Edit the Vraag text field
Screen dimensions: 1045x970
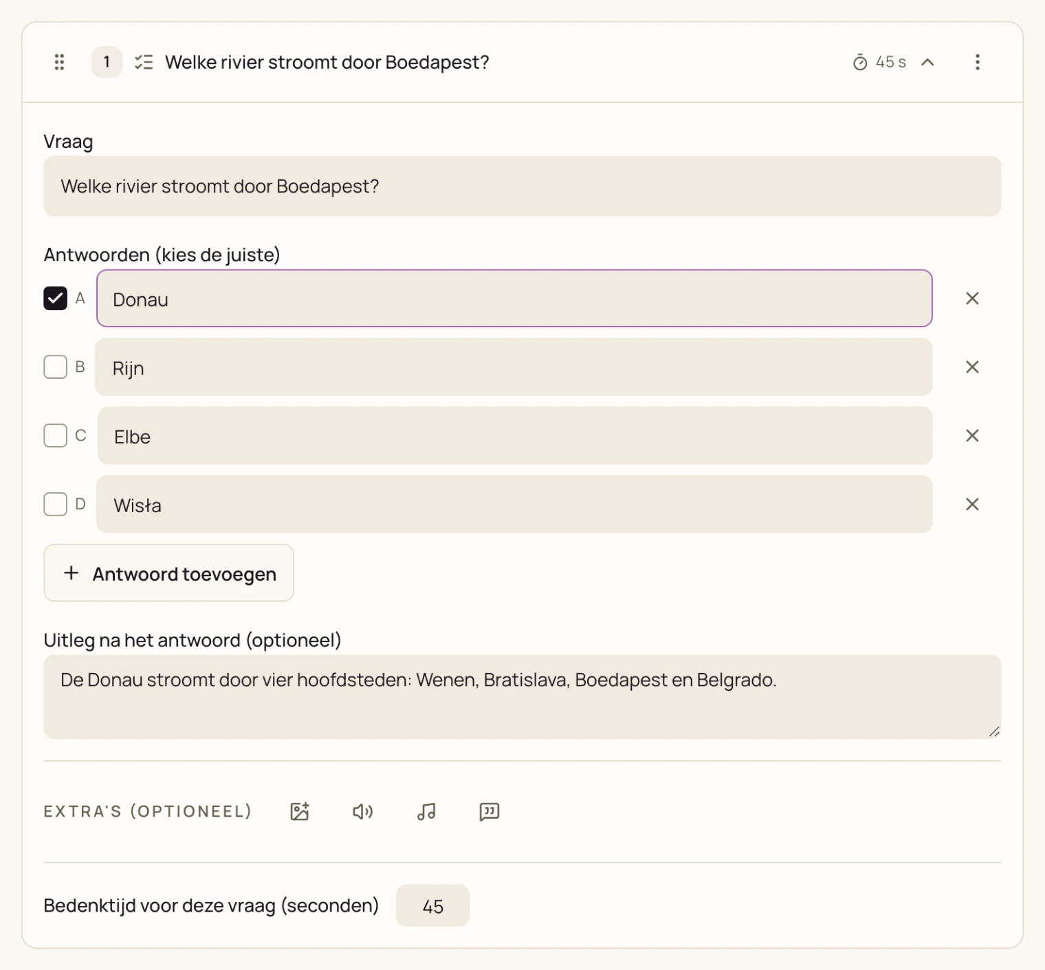click(x=522, y=186)
